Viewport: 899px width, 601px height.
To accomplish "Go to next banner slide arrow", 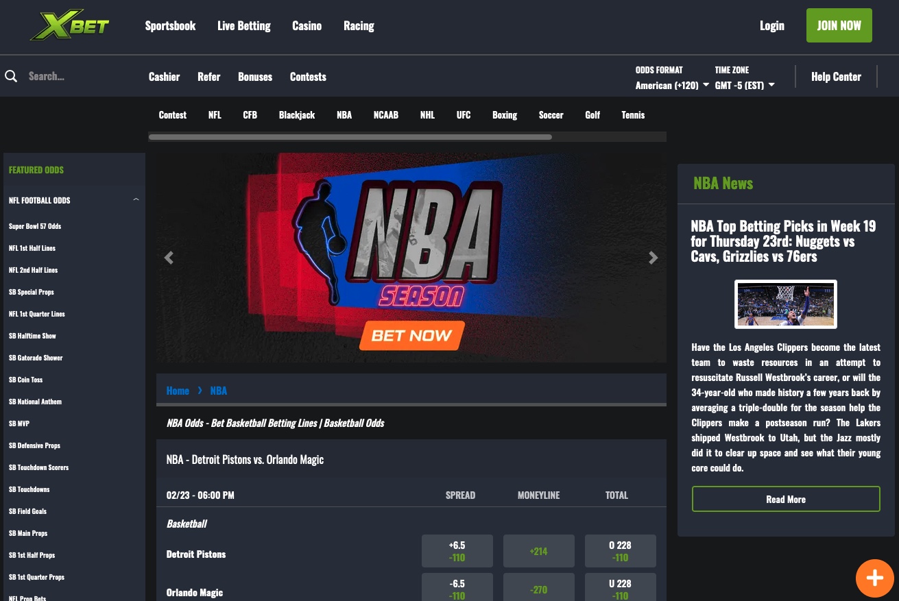I will coord(654,258).
